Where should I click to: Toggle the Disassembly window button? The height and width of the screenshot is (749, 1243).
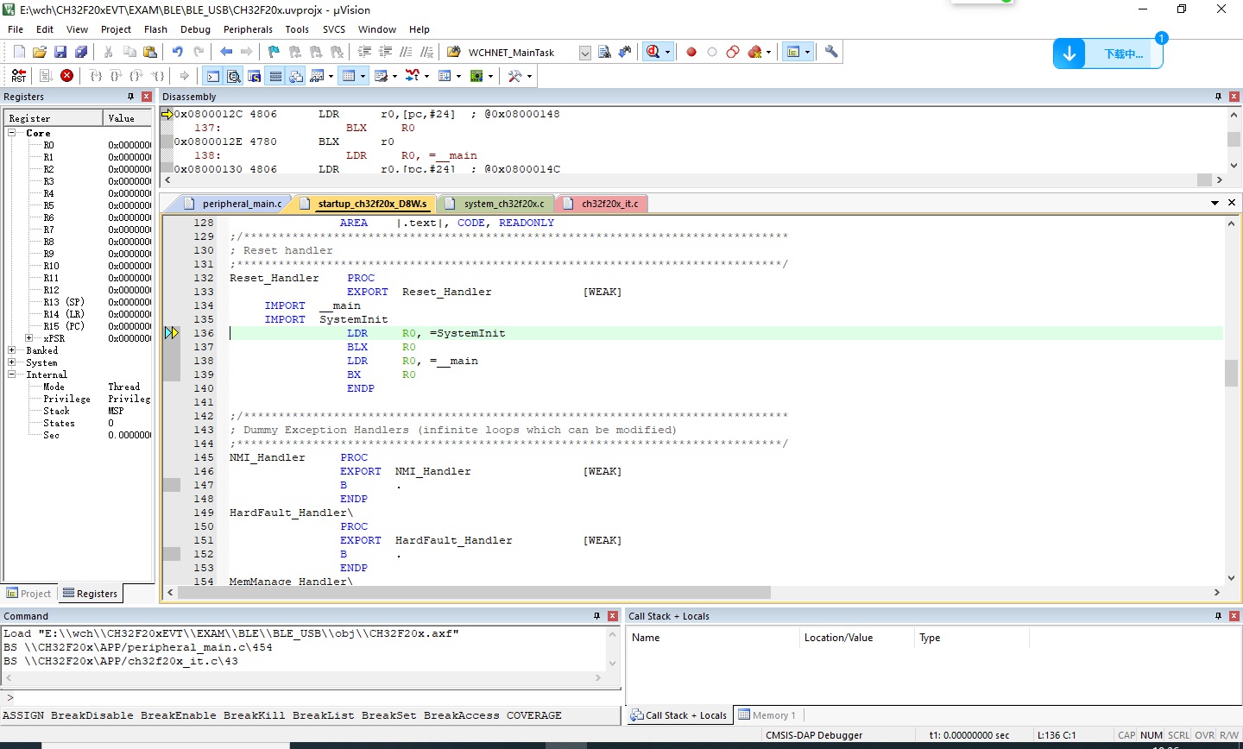tap(233, 76)
